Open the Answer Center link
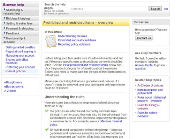The width and height of the screenshot is (175, 139). [x=144, y=65]
